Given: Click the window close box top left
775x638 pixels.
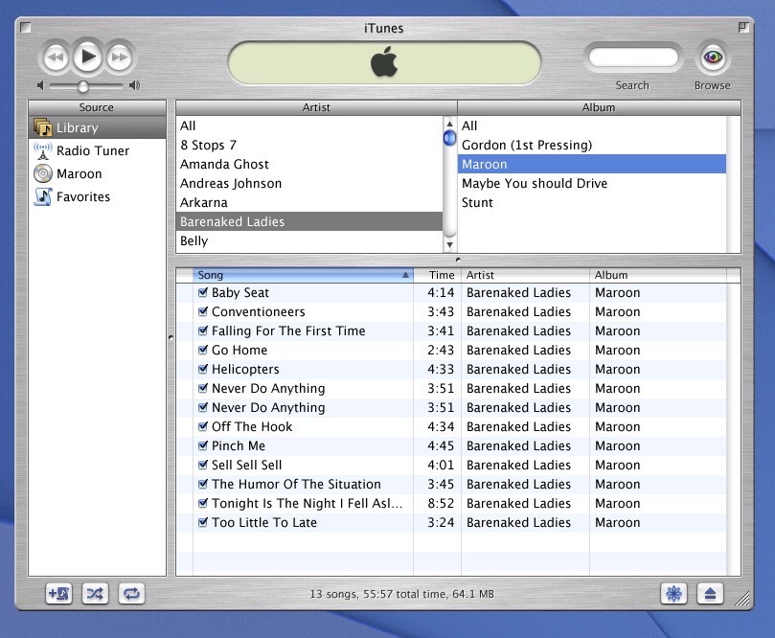Looking at the screenshot, I should pyautogui.click(x=25, y=27).
